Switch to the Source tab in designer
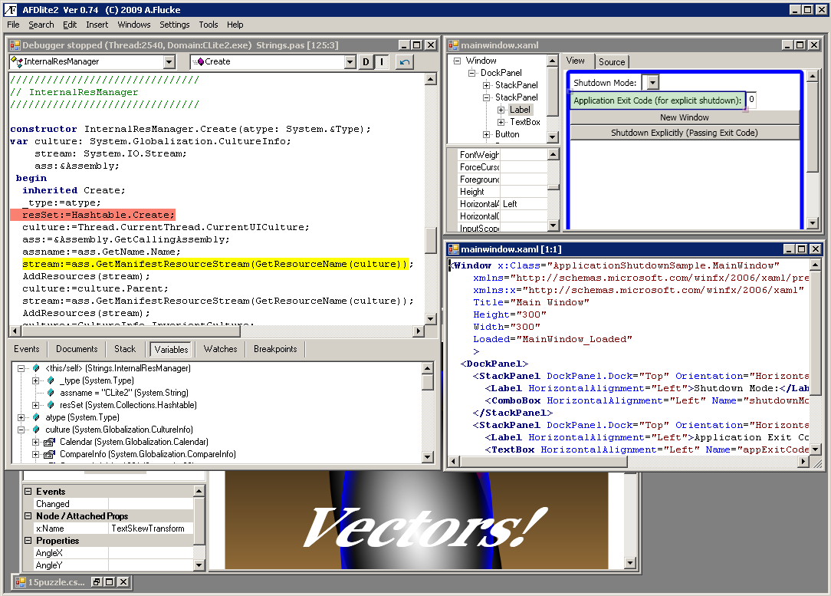The width and height of the screenshot is (831, 596). tap(612, 62)
